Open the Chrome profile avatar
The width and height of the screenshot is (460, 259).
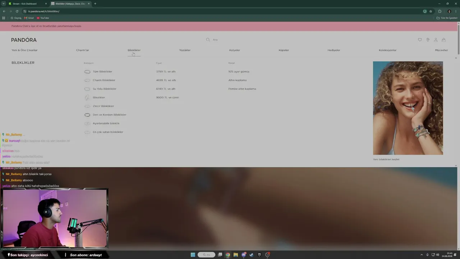[x=449, y=11]
